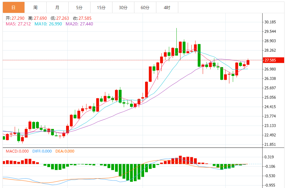Viewport: 287px width, 188px height.
Task: Click the -0.106 MACD axis value
Action: point(270,166)
